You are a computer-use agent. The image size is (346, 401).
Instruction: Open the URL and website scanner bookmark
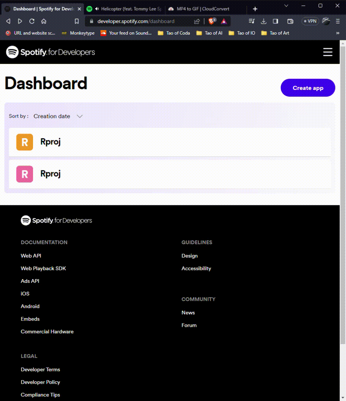point(30,33)
